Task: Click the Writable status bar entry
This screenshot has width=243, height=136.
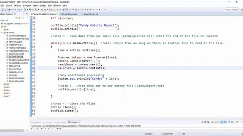Action: pos(148,134)
